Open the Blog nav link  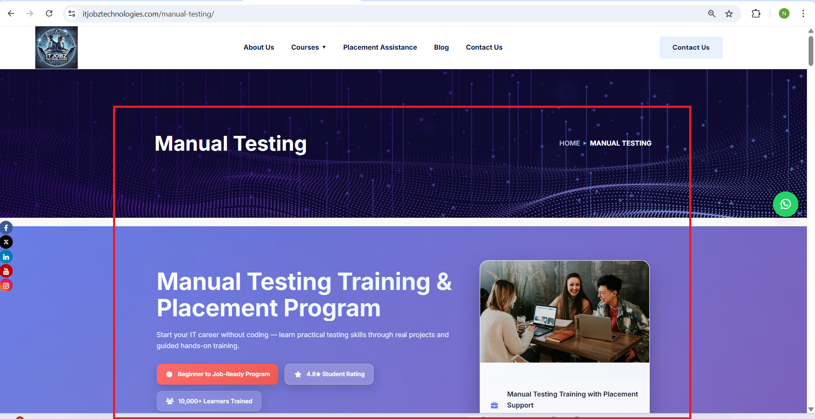(441, 48)
